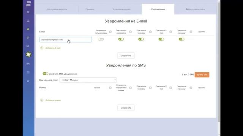Click help icon beside e-mail 'Присылать телефон'
Viewport: 243px width, 136px height.
tap(150, 32)
